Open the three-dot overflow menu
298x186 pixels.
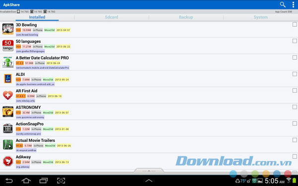(293, 4)
